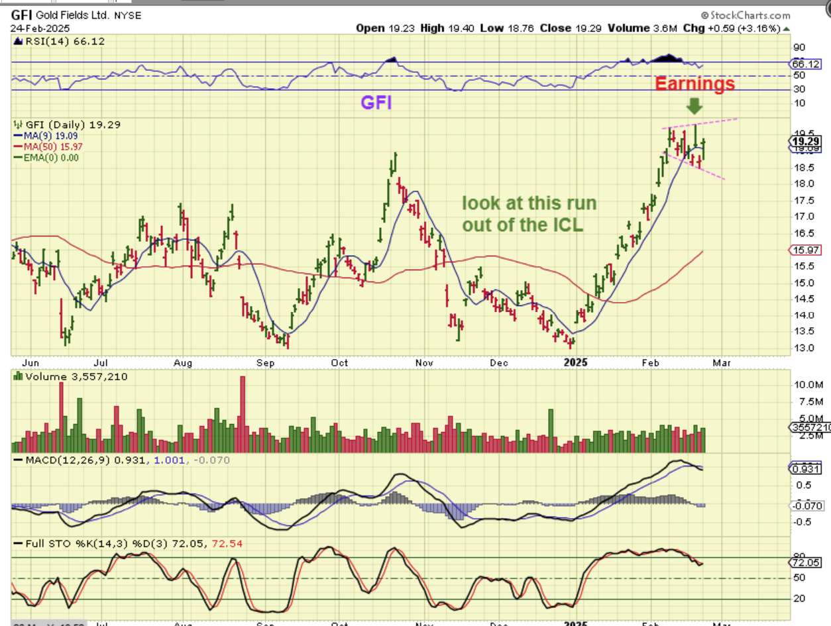Click the Sep label below the price chart
Image resolution: width=831 pixels, height=626 pixels.
tap(266, 362)
